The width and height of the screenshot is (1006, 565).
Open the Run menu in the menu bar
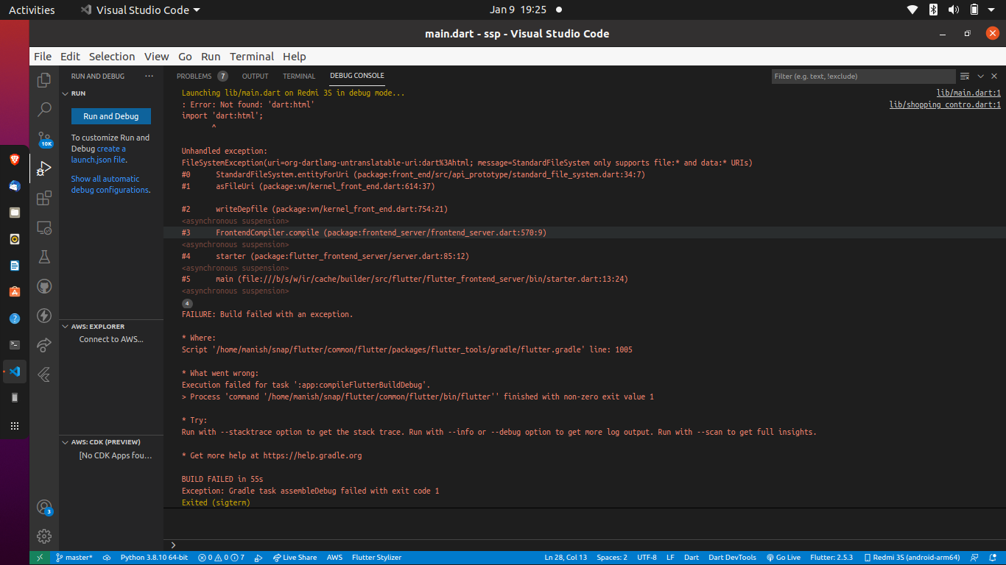(211, 57)
